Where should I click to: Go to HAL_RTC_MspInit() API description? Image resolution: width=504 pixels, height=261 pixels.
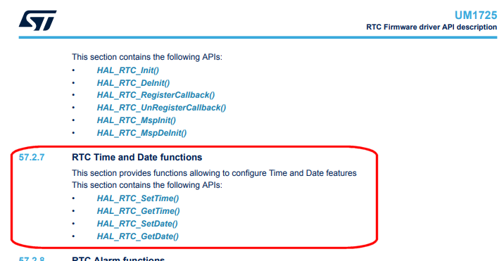(x=137, y=120)
